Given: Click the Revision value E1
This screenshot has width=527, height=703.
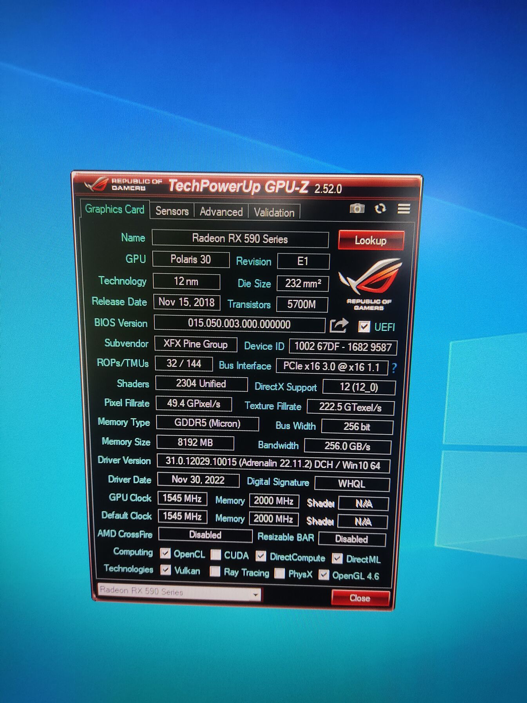Looking at the screenshot, I should [x=303, y=262].
